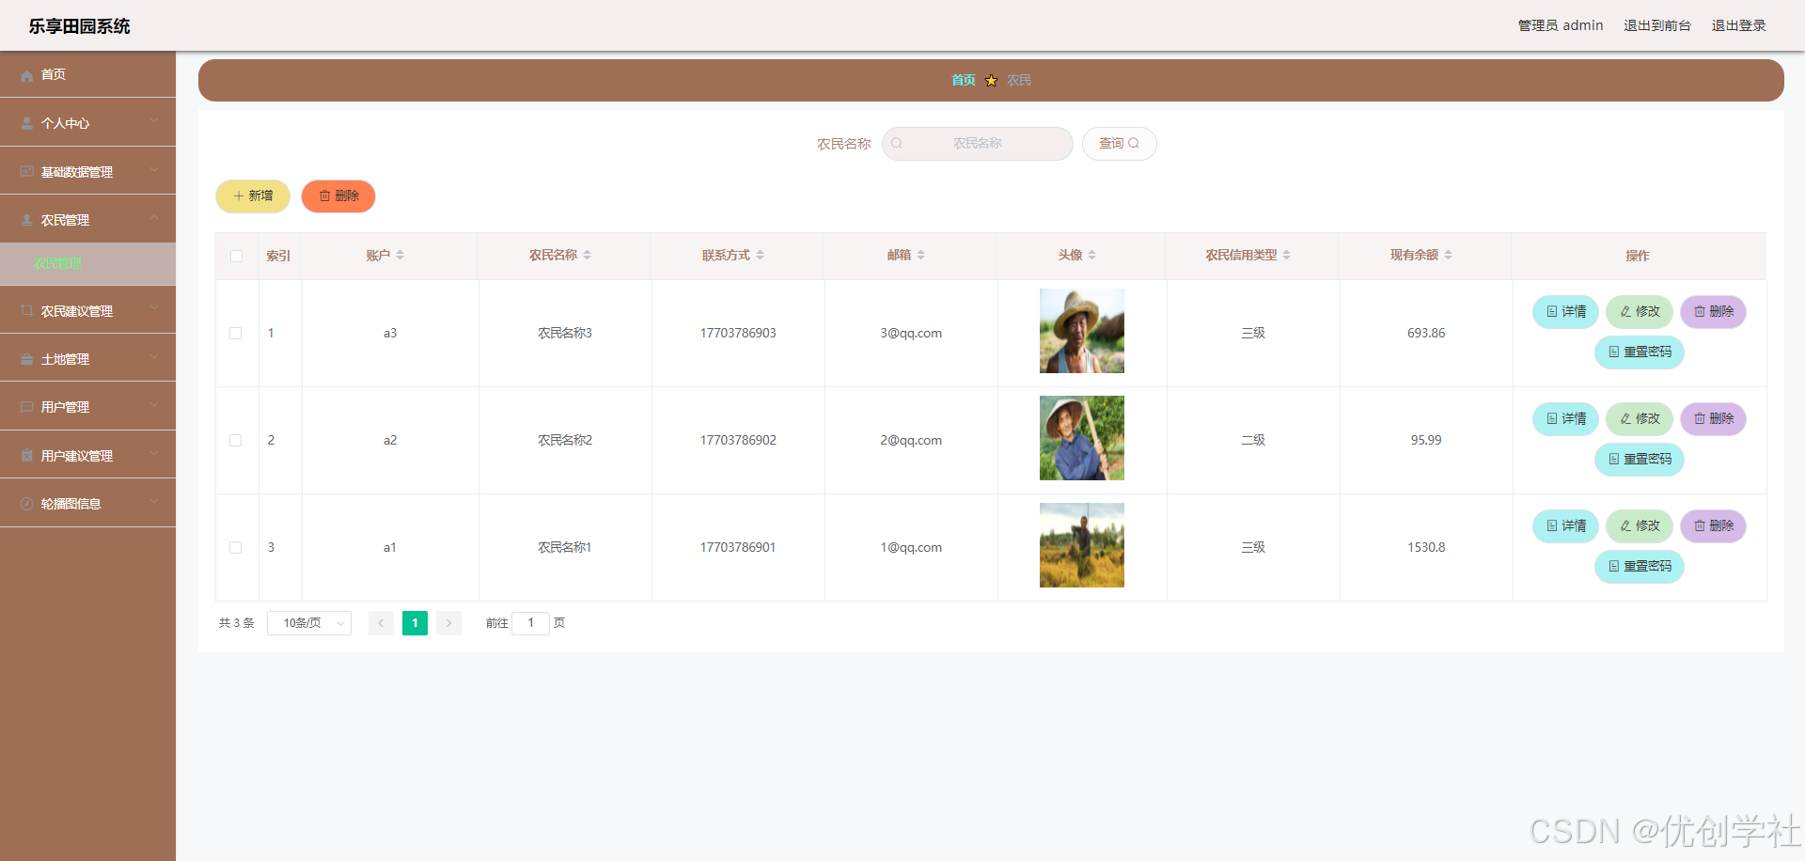Click the 新增 add button
The height and width of the screenshot is (861, 1805).
(253, 196)
